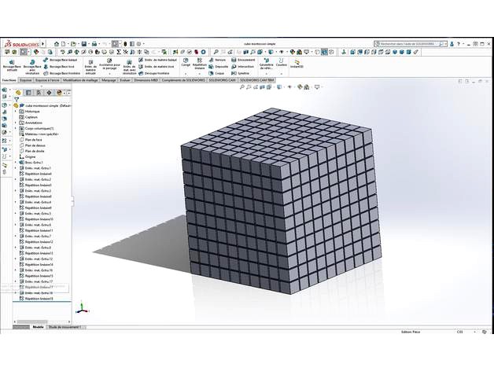Open the SolidWorks menu flyout arrow

click(x=42, y=44)
